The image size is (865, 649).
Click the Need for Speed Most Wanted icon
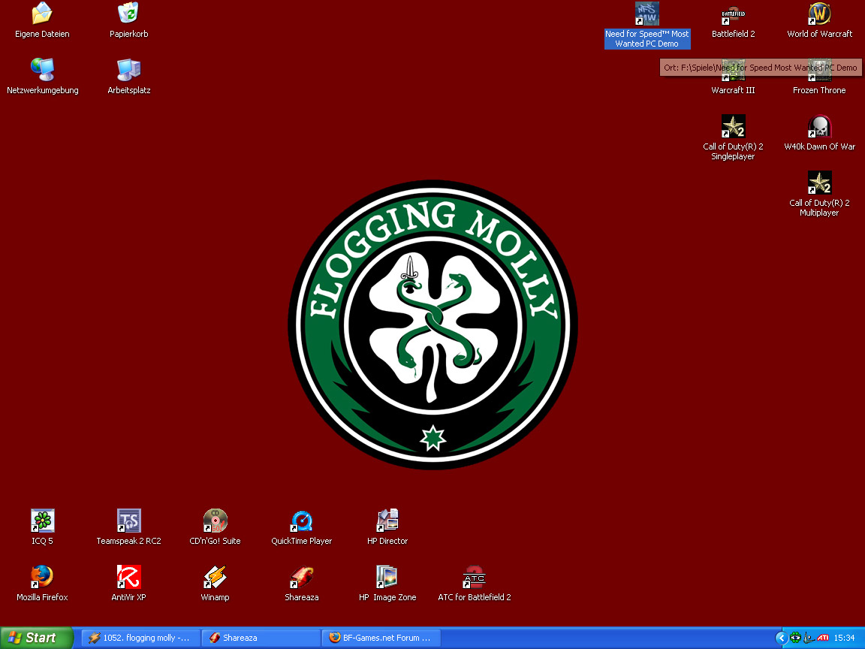[646, 14]
